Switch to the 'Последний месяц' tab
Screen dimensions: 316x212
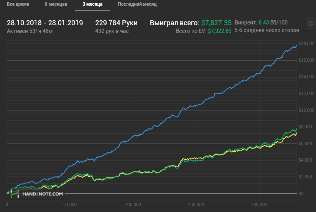point(137,4)
